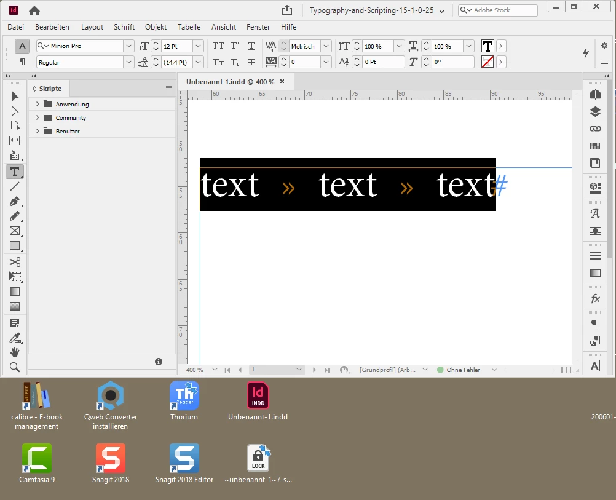The image size is (616, 500).
Task: Select the Selection (black arrow) tool
Action: [15, 97]
